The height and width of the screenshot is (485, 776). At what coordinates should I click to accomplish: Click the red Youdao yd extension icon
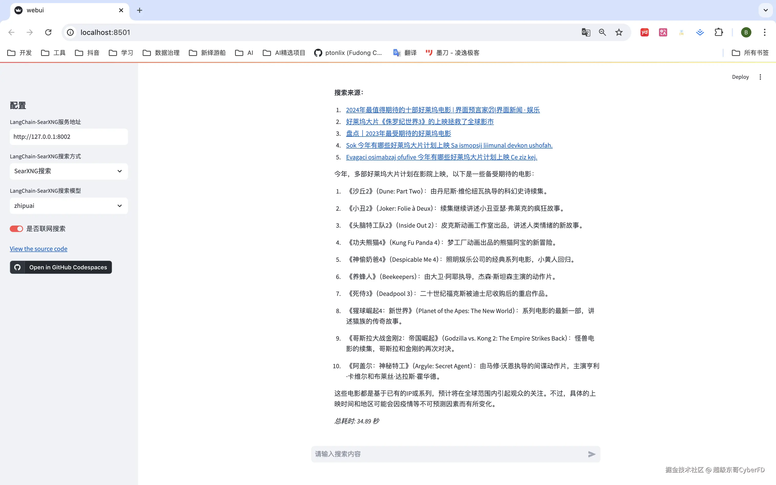(644, 32)
